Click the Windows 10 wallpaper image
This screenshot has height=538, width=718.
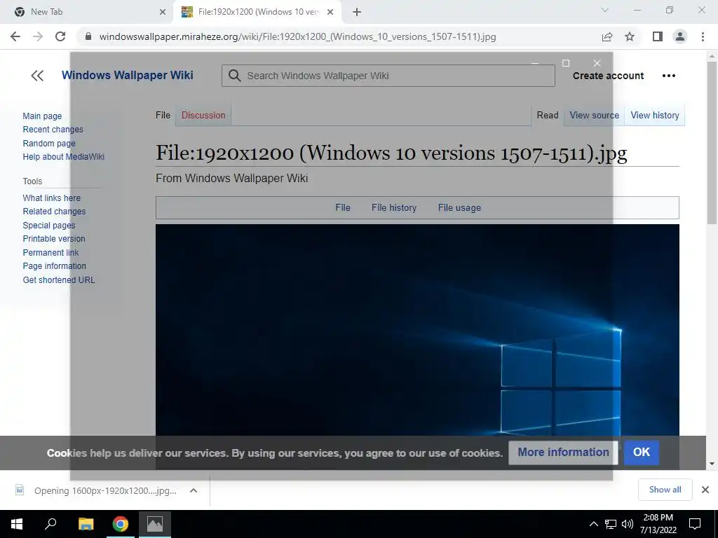(x=417, y=329)
